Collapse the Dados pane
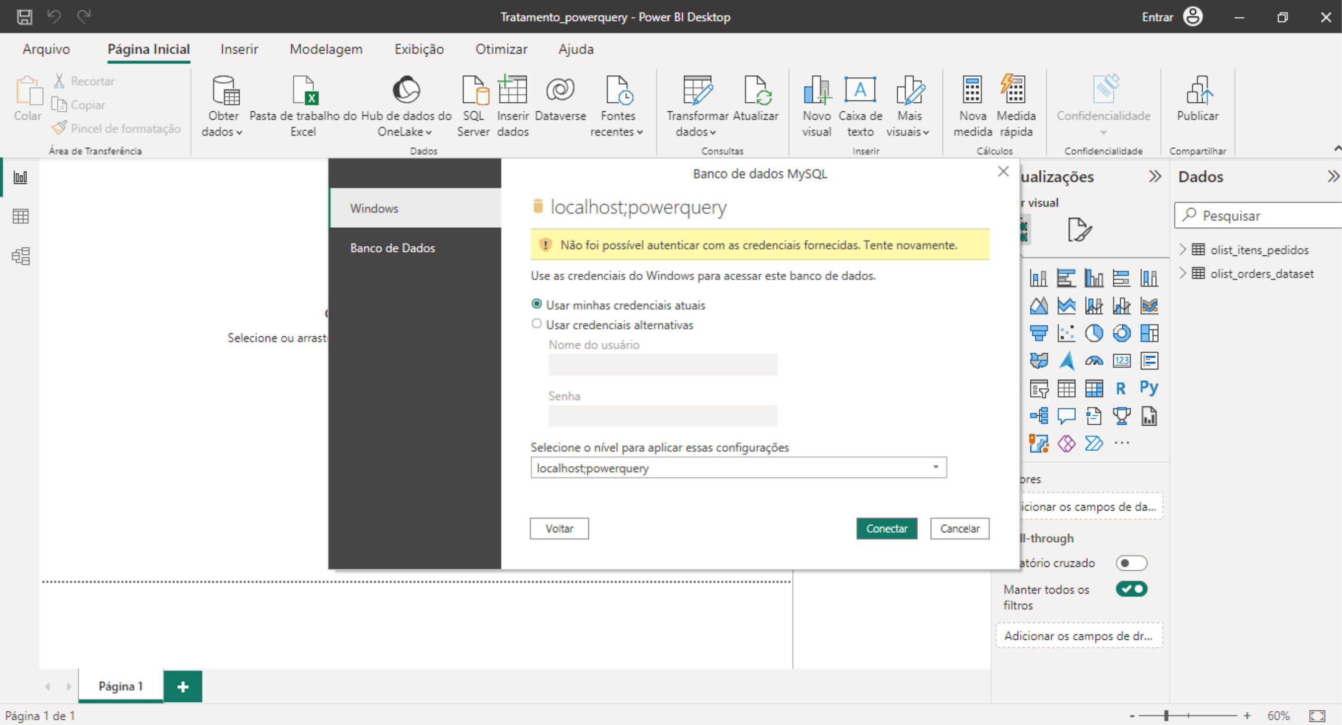 click(1333, 177)
